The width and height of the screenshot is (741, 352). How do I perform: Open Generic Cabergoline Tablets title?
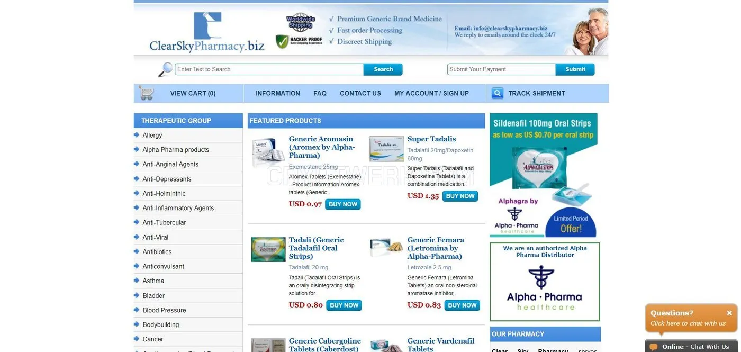pos(324,345)
